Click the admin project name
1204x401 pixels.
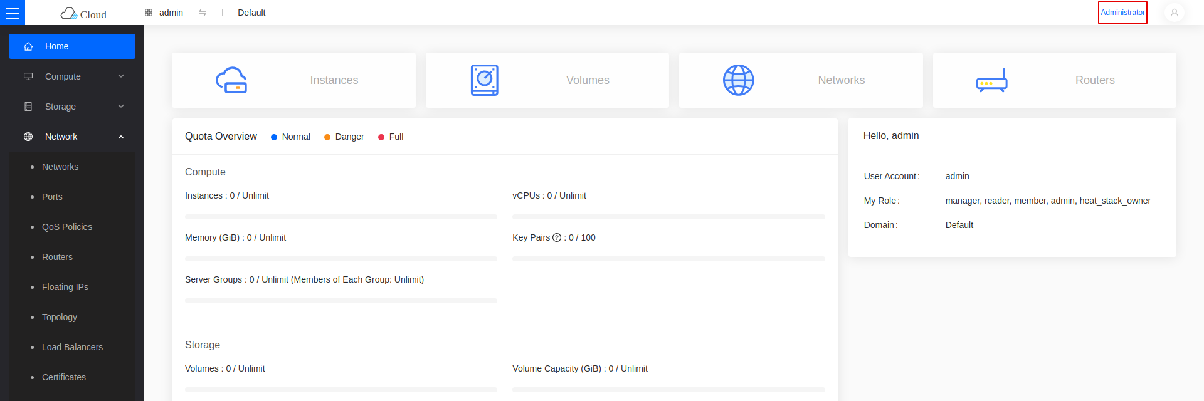coord(171,13)
